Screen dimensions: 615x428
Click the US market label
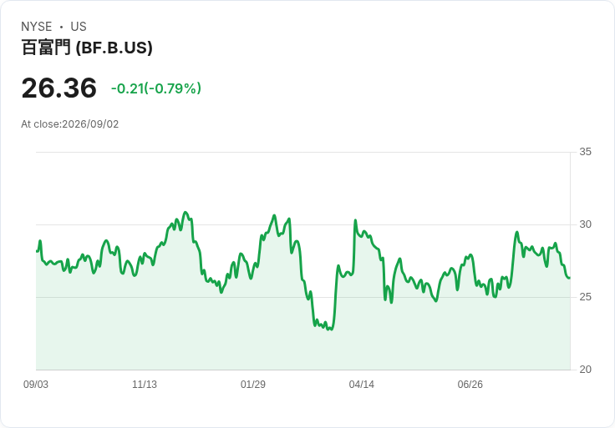79,27
